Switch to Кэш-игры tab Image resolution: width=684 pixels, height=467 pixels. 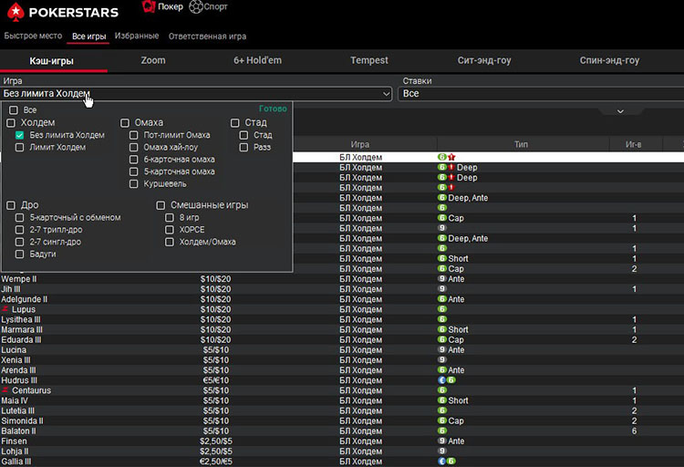click(51, 61)
